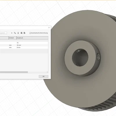Click the right arrow of the horizontal scrollbar
The height and width of the screenshot is (116, 116).
(x=47, y=72)
